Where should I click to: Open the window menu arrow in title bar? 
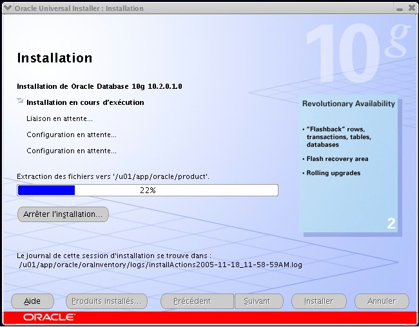(8, 8)
